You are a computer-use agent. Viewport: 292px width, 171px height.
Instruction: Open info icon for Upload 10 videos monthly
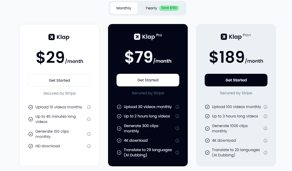tap(89, 107)
